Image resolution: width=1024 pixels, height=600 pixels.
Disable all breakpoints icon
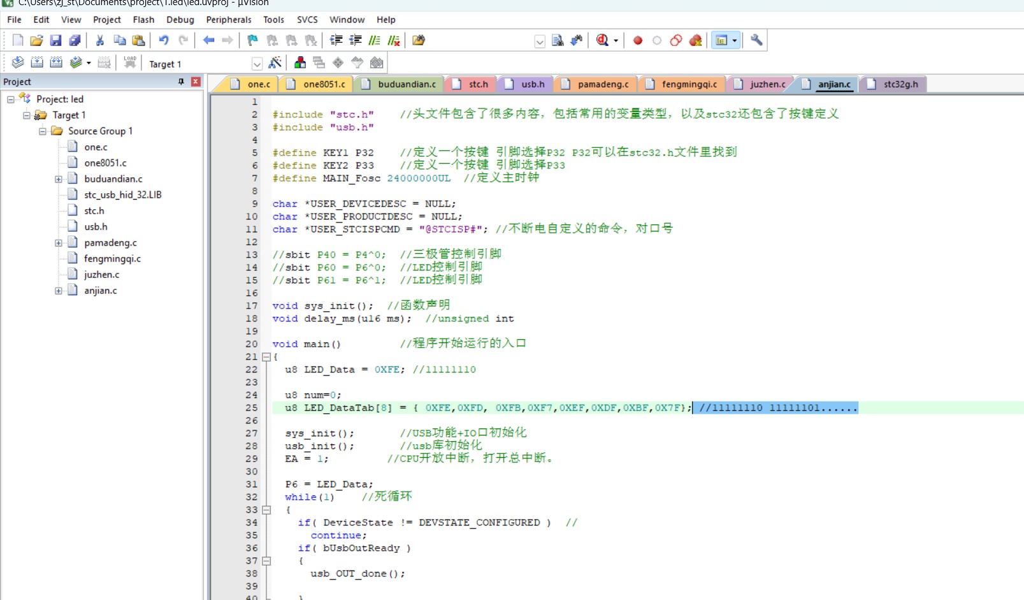[676, 40]
